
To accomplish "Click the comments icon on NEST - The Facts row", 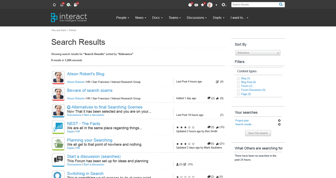I will tap(209, 127).
